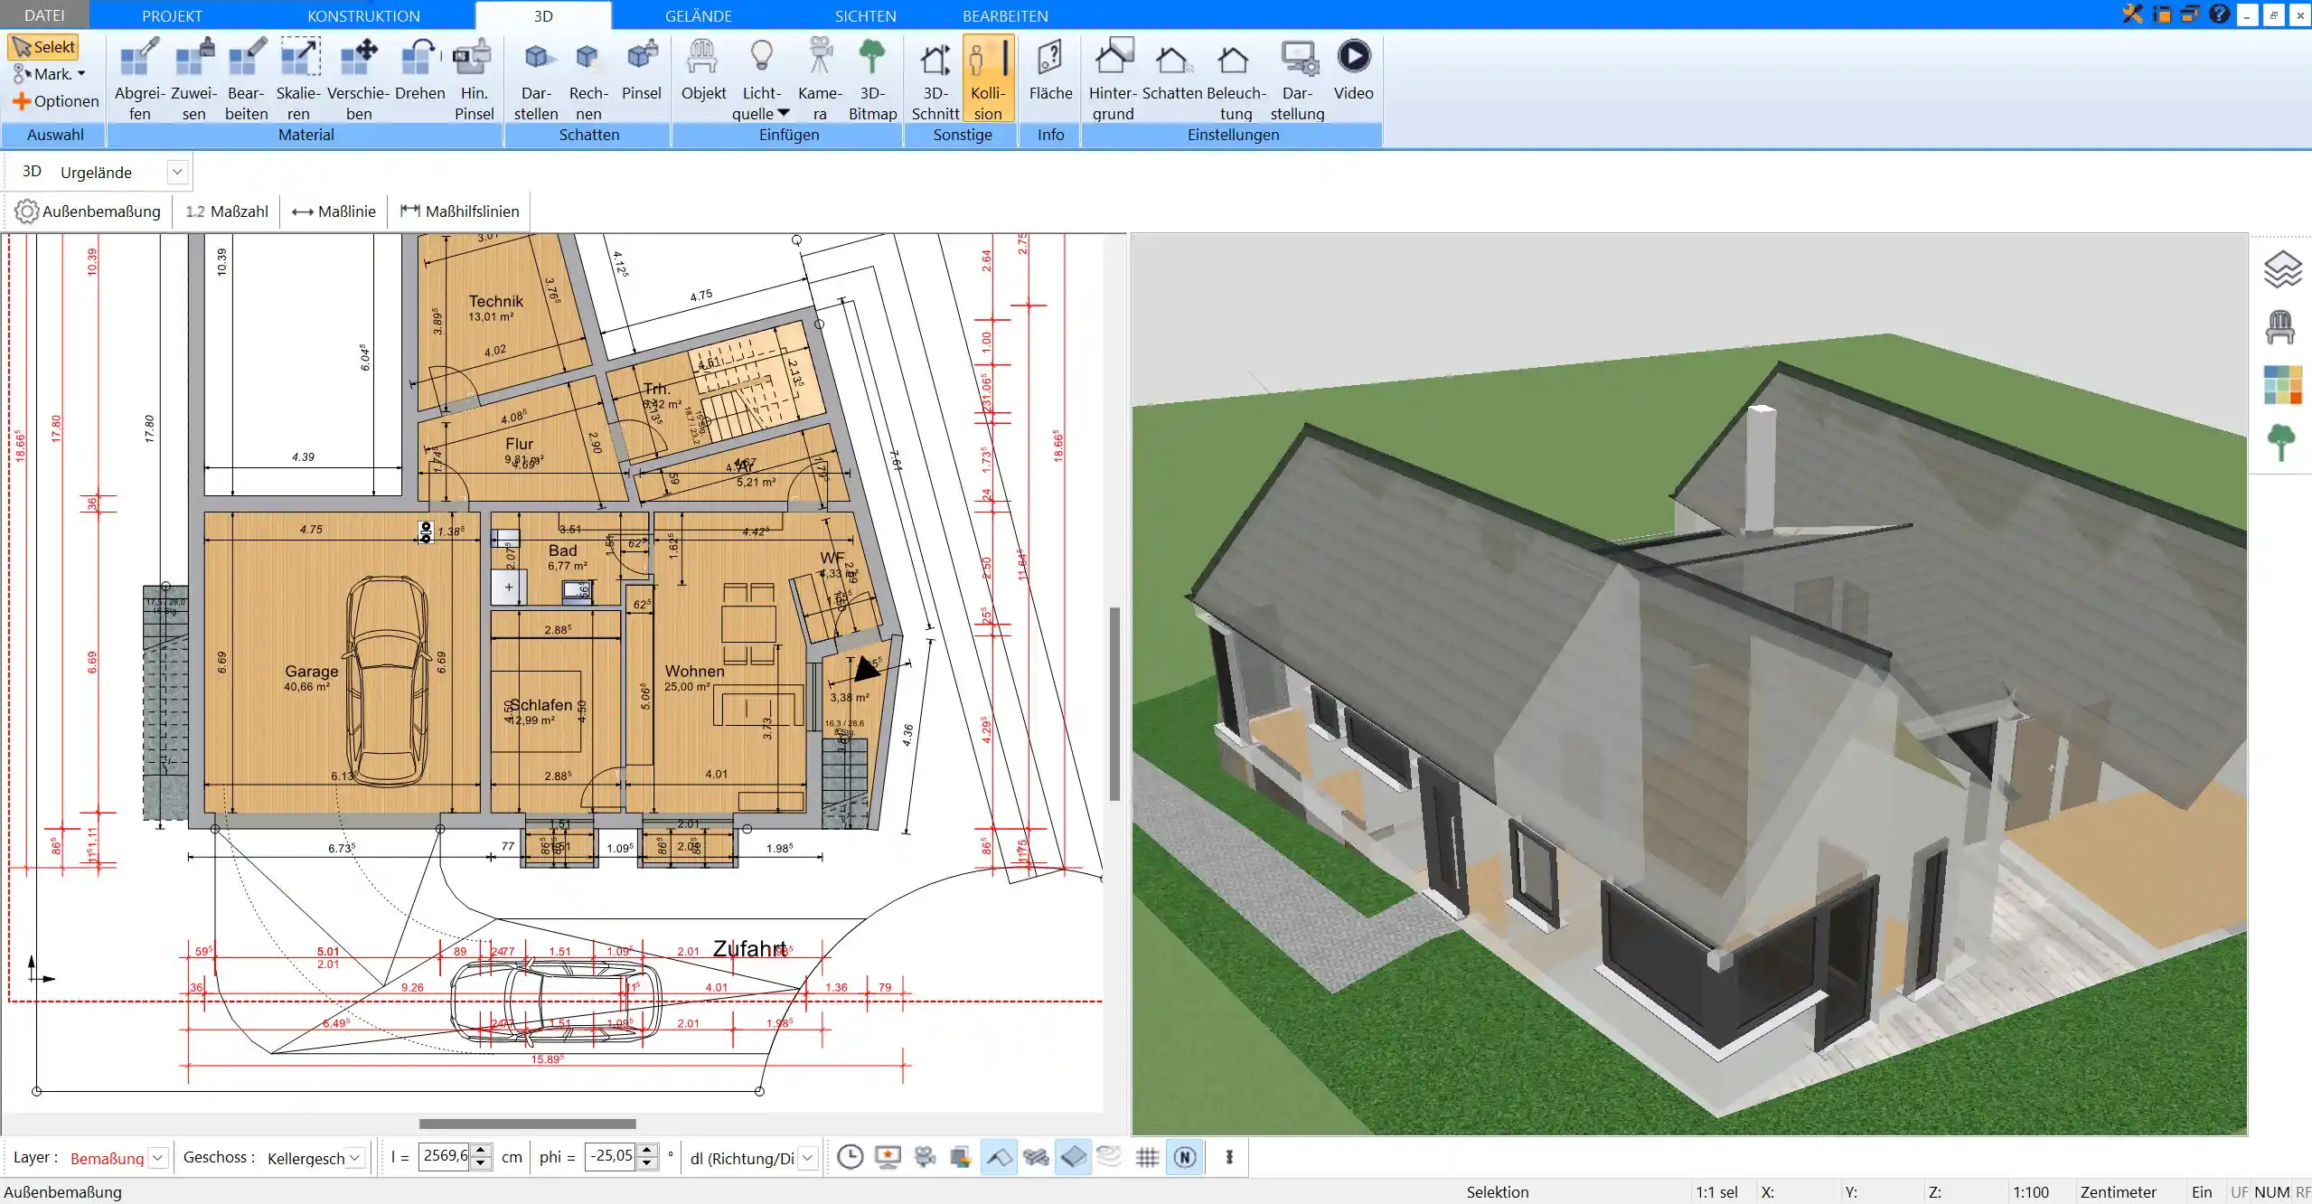The width and height of the screenshot is (2312, 1204).
Task: Toggle beams visibility in bottom toolbar
Action: pyautogui.click(x=1036, y=1157)
